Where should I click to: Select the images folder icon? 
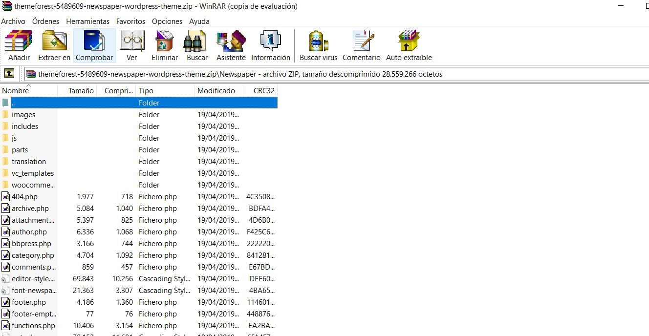pos(5,115)
